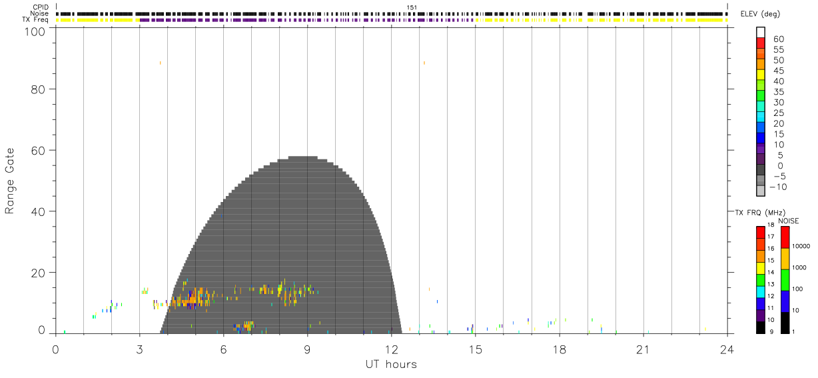Click x-axis tick label '18'
The height and width of the screenshot is (378, 818).
(x=559, y=349)
